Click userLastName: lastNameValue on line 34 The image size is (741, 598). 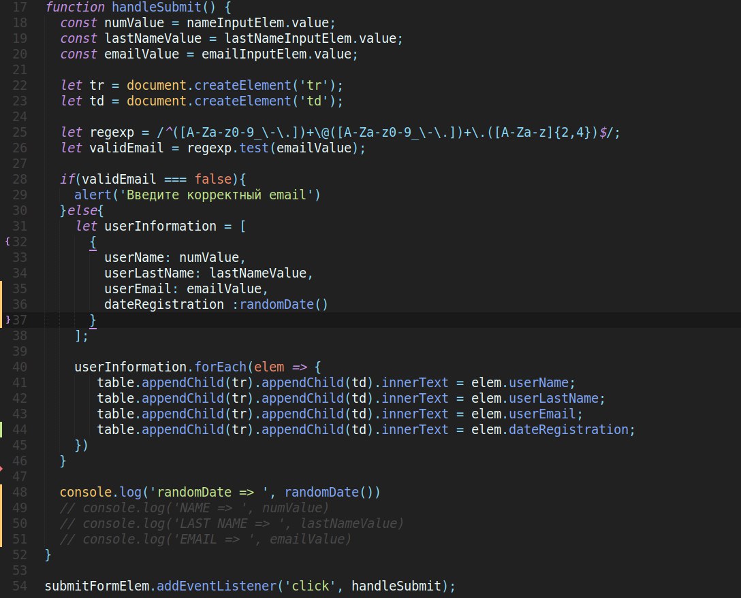(x=206, y=273)
